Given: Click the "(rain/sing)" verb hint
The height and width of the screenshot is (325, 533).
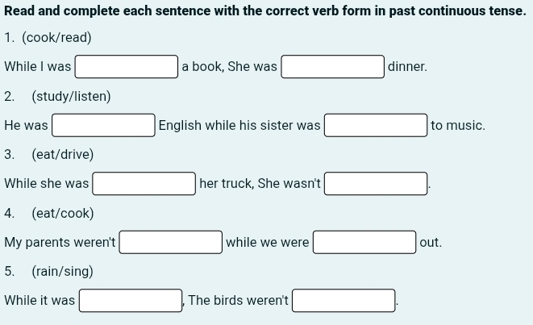Looking at the screenshot, I should click(62, 272).
